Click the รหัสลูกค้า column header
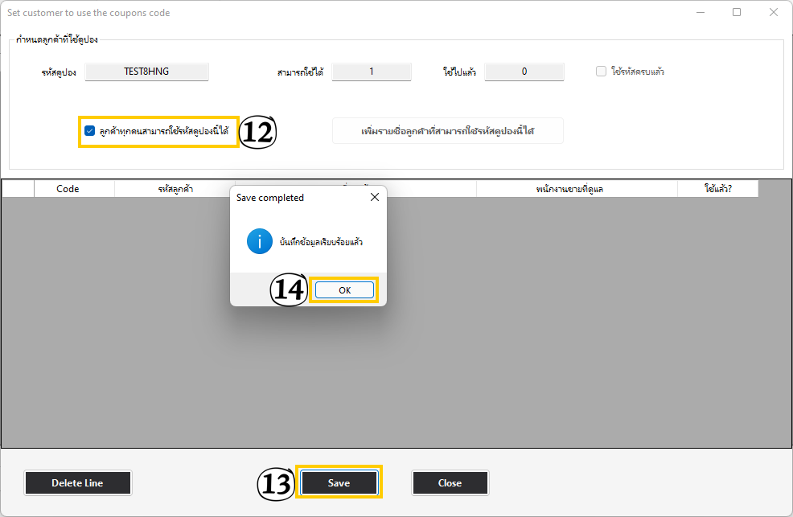This screenshot has height=517, width=793. point(175,189)
